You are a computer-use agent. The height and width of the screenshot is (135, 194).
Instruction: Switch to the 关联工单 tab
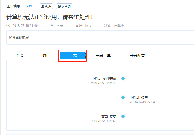(103, 55)
